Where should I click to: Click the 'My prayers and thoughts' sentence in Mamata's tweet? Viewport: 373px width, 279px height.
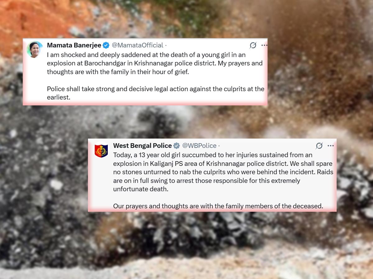click(x=155, y=68)
